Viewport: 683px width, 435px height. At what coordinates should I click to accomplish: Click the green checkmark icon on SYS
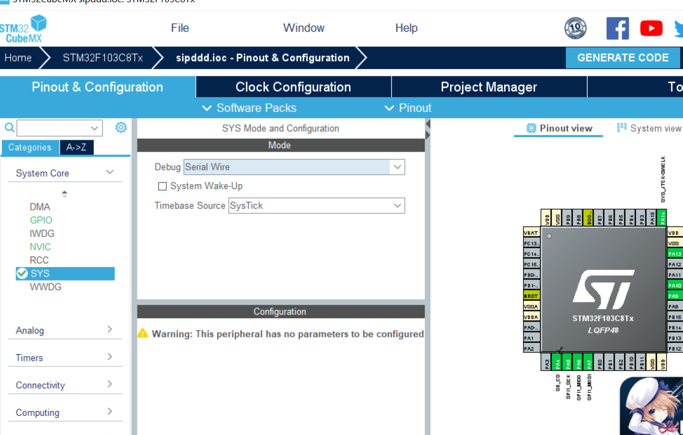point(22,273)
